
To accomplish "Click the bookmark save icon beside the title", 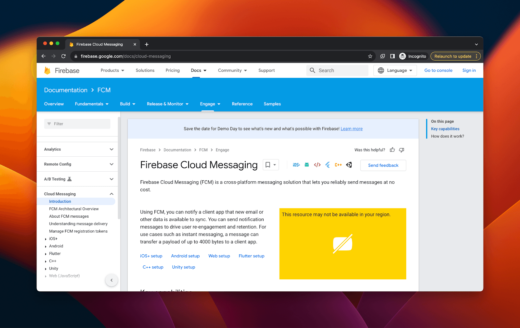I will tap(268, 165).
